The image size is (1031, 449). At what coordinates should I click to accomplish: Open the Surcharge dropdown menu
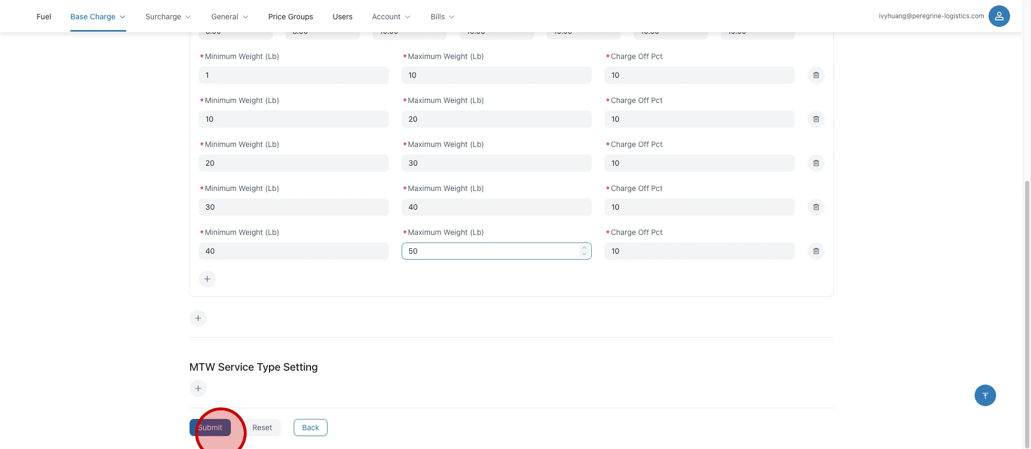click(x=168, y=17)
